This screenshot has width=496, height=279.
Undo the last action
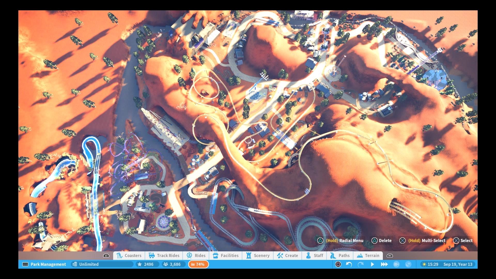pyautogui.click(x=349, y=264)
